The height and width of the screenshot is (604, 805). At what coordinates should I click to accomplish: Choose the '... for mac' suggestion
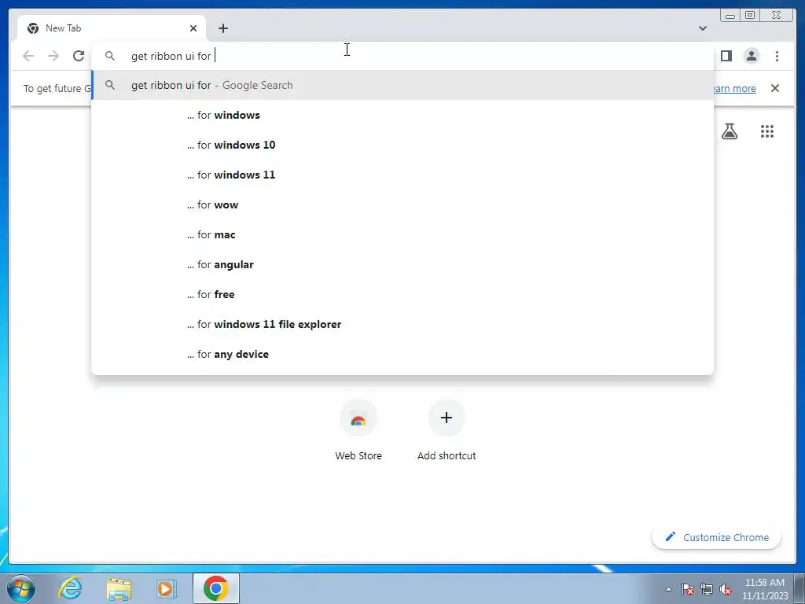402,234
